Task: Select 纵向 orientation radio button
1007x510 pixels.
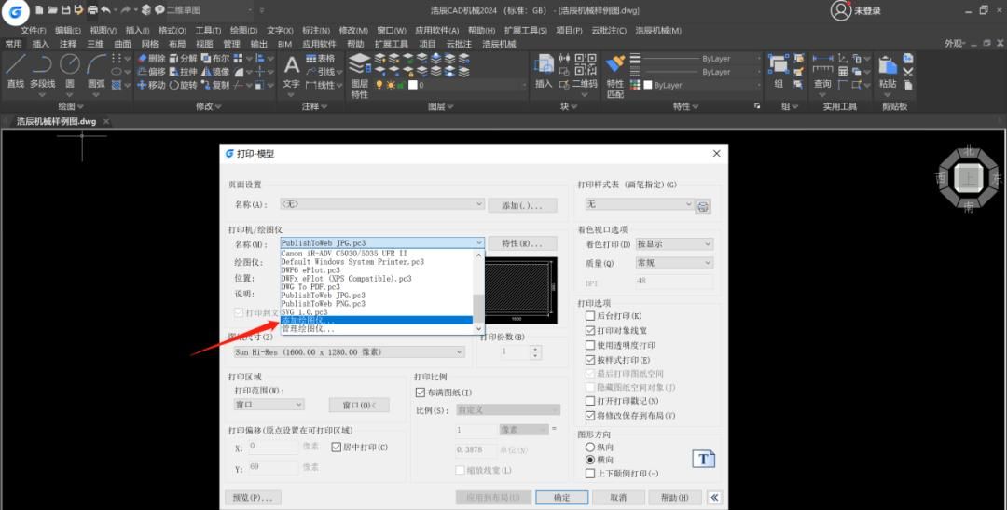Action: pyautogui.click(x=590, y=447)
